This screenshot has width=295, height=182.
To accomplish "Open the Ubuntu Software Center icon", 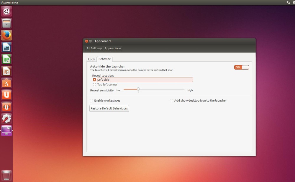I will tap(6, 95).
